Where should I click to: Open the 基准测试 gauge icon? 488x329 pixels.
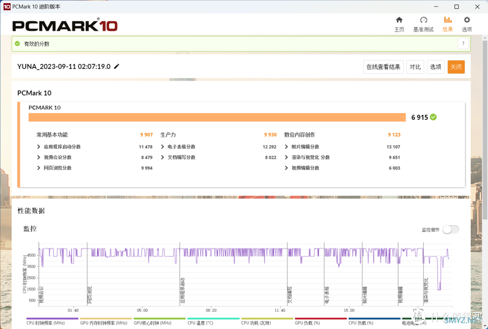point(423,20)
